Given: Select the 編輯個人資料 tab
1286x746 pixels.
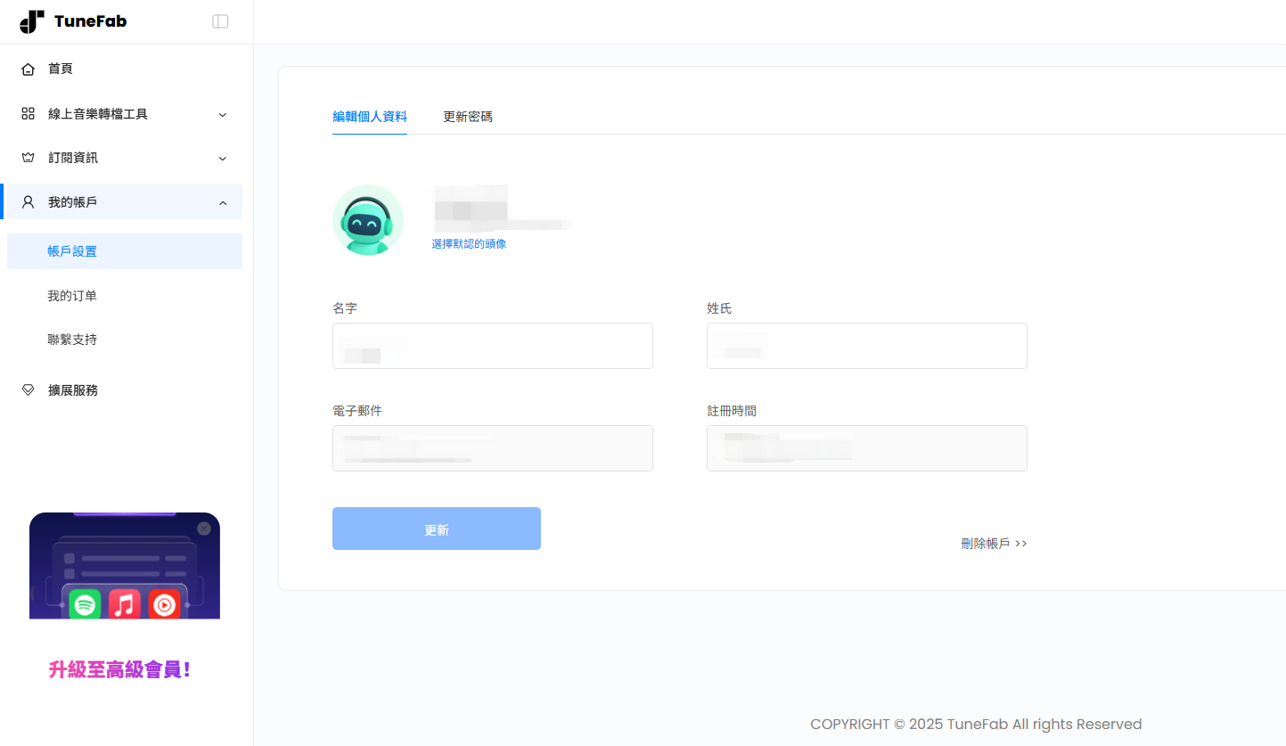Looking at the screenshot, I should (370, 117).
